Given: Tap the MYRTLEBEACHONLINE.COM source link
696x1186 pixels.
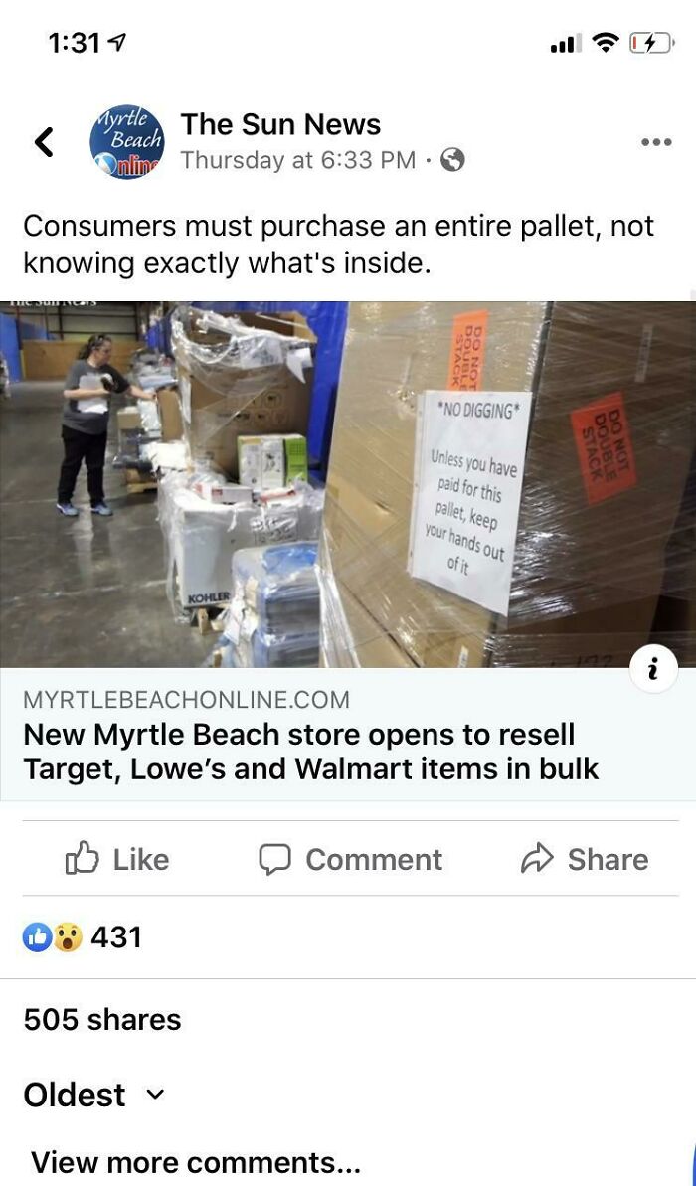Looking at the screenshot, I should 186,700.
